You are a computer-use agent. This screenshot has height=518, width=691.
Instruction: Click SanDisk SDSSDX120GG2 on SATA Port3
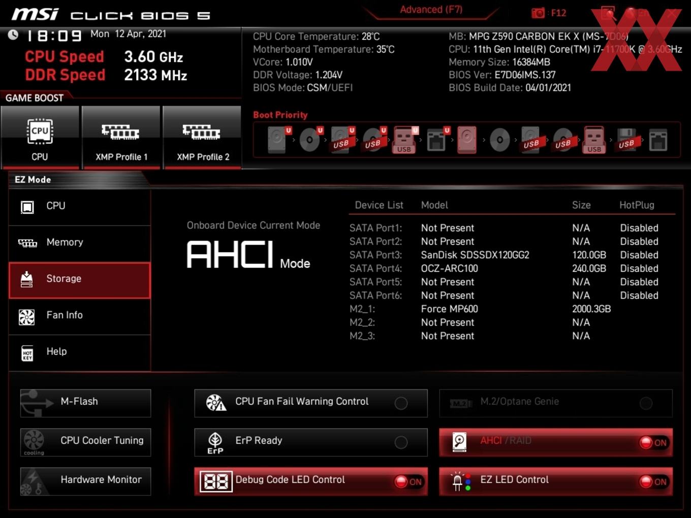click(475, 255)
